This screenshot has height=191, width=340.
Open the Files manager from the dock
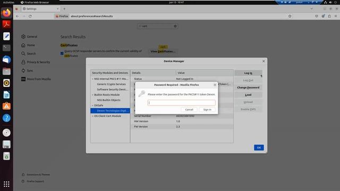coord(6,71)
